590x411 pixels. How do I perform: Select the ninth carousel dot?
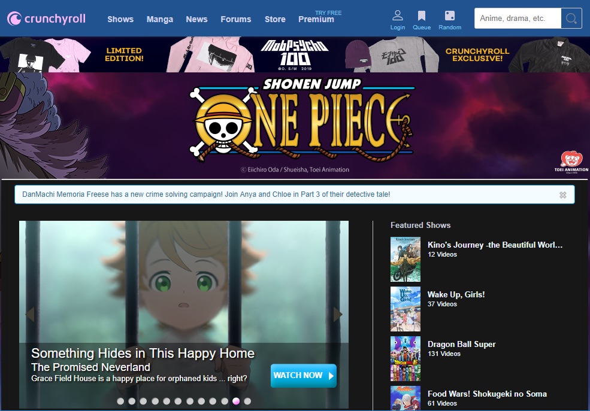[213, 401]
